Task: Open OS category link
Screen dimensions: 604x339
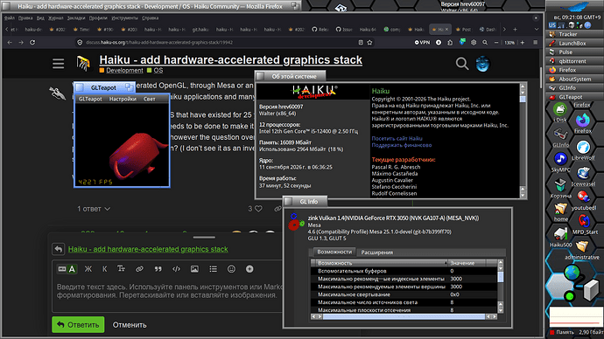Action: pyautogui.click(x=158, y=71)
